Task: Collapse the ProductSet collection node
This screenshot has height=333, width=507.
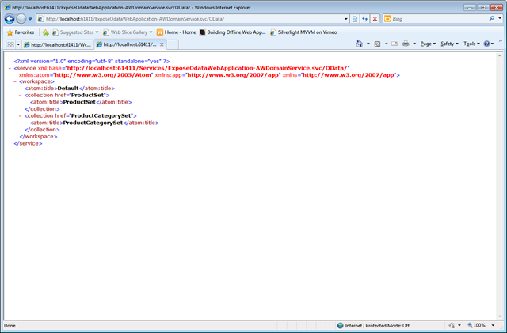Action: (x=20, y=95)
